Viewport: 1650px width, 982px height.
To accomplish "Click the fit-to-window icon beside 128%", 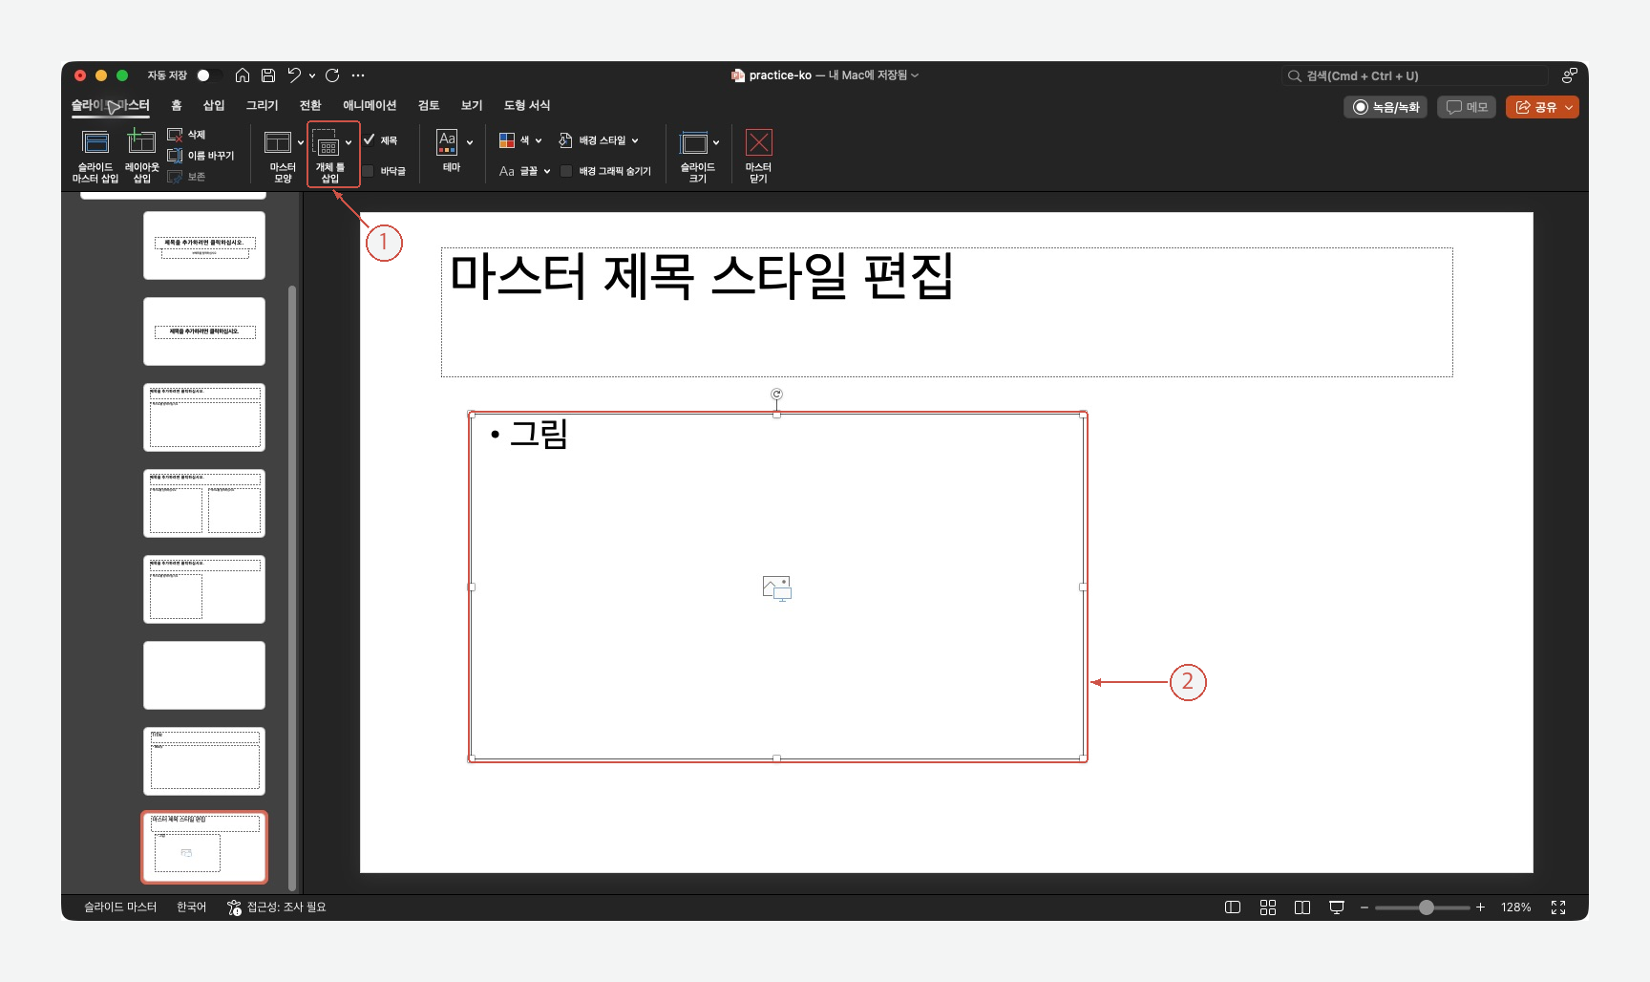I will point(1558,907).
